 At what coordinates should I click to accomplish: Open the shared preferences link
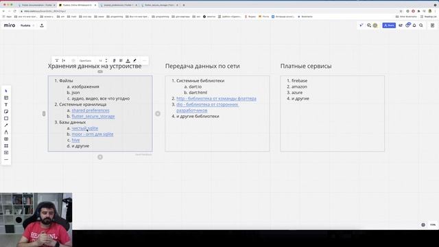pyautogui.click(x=91, y=110)
